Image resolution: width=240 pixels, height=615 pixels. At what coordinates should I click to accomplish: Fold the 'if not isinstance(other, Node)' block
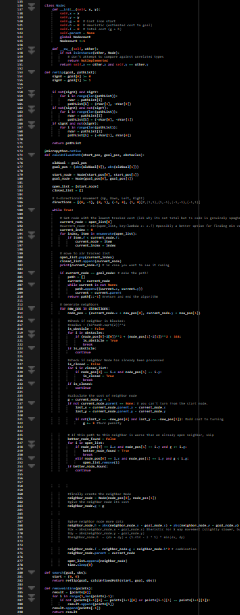[x=31, y=52]
